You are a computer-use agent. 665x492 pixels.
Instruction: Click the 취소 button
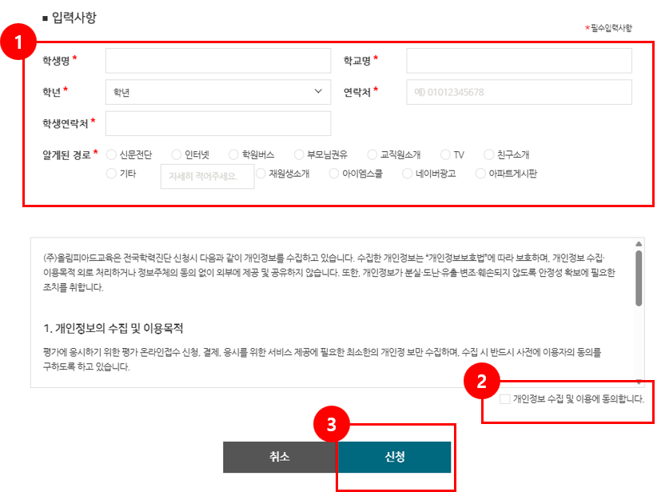coord(280,457)
